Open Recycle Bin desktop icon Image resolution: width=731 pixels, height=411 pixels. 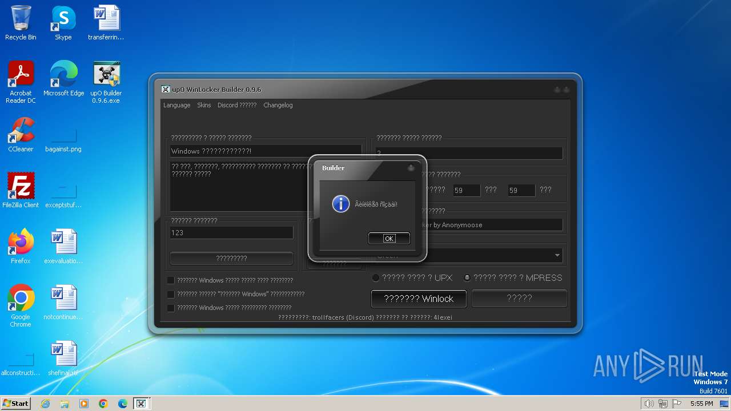[x=21, y=23]
